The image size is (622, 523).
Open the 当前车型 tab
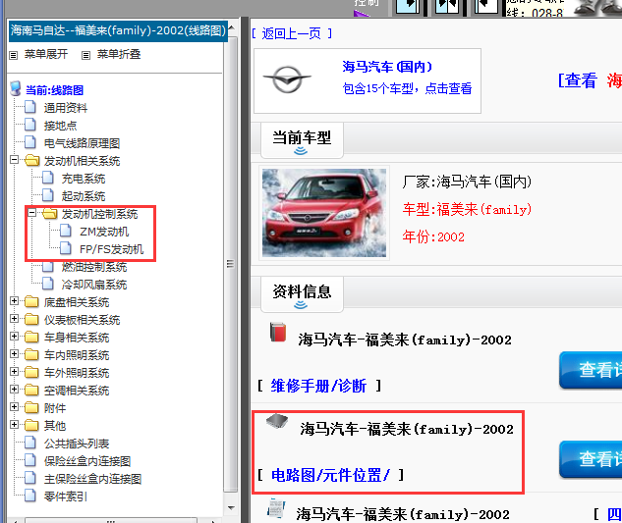coord(302,140)
